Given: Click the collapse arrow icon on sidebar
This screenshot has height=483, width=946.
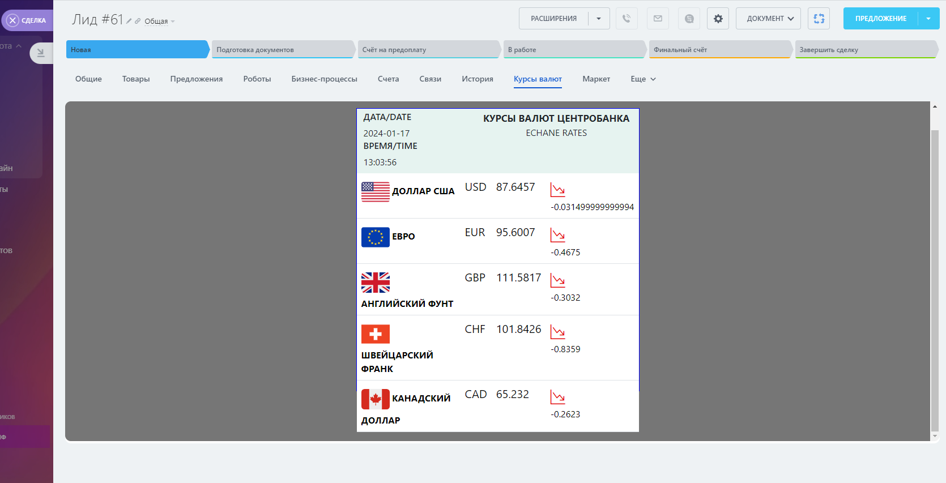Looking at the screenshot, I should tap(41, 53).
